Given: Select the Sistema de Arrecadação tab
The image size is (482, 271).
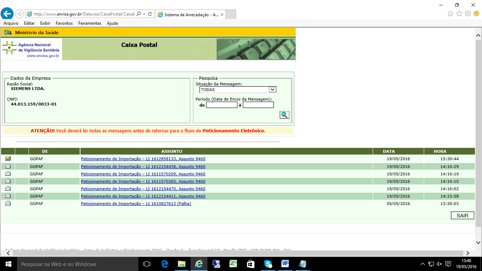Looking at the screenshot, I should tap(190, 14).
